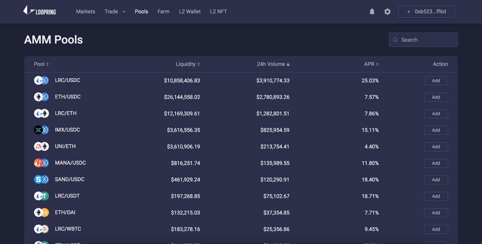The width and height of the screenshot is (482, 244).
Task: Open wallet account 0xb523...ff6d
Action: pos(426,12)
